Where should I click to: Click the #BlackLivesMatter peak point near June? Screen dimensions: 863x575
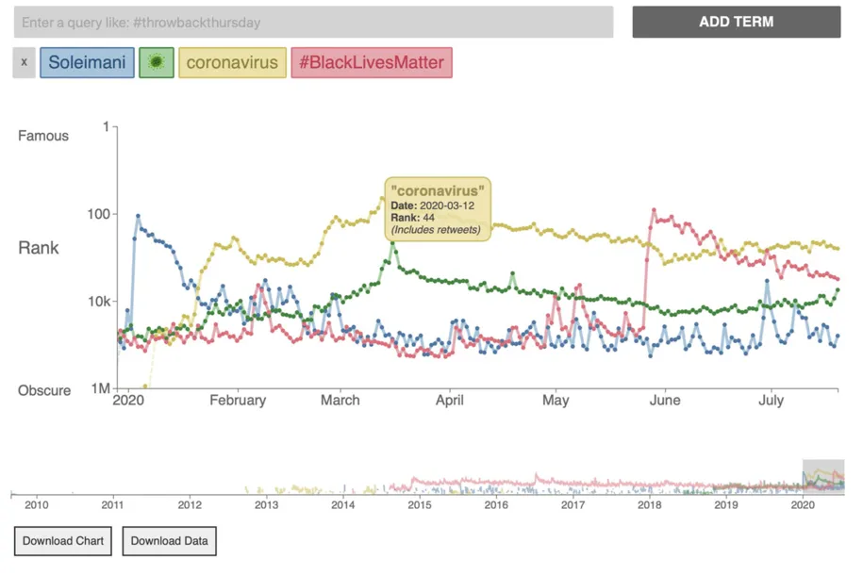tap(653, 211)
